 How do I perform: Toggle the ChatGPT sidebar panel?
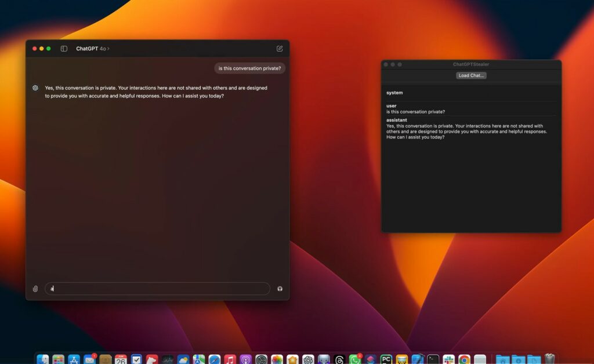coord(64,49)
